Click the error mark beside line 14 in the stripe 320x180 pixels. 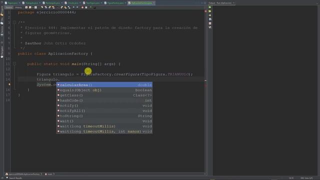[x=205, y=81]
